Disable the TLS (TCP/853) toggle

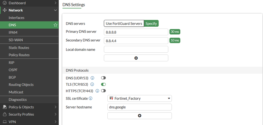pos(103,84)
